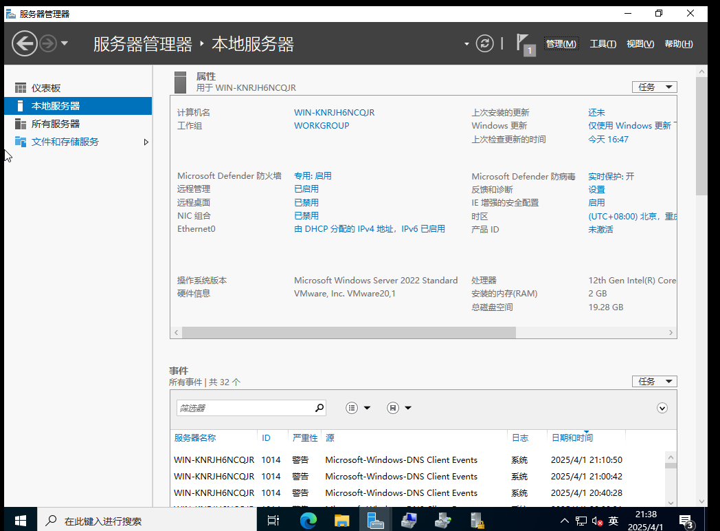Open the 属性 section 任务 dropdown
720x531 pixels.
click(654, 87)
